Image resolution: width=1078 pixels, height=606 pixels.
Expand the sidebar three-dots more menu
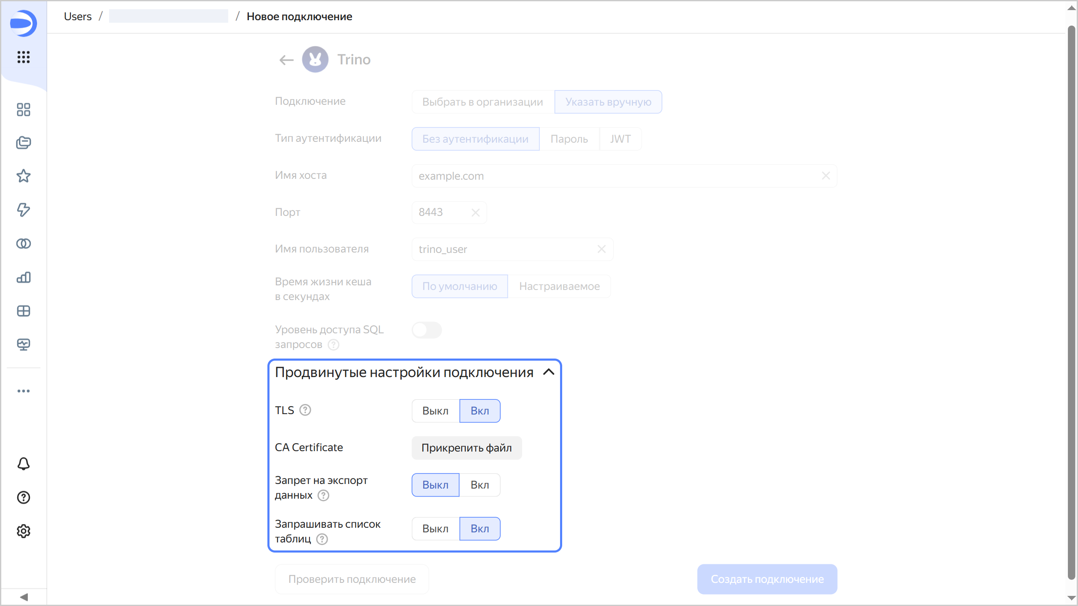[x=24, y=391]
